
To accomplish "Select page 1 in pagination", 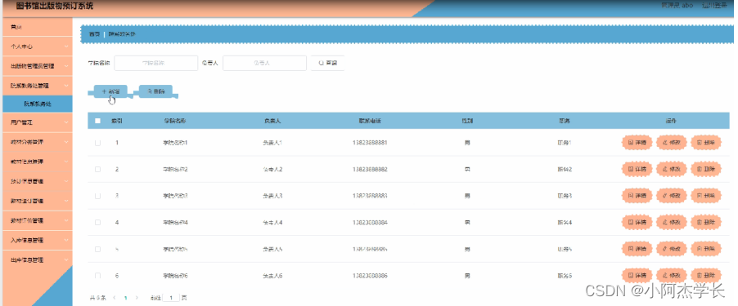I will click(x=125, y=298).
